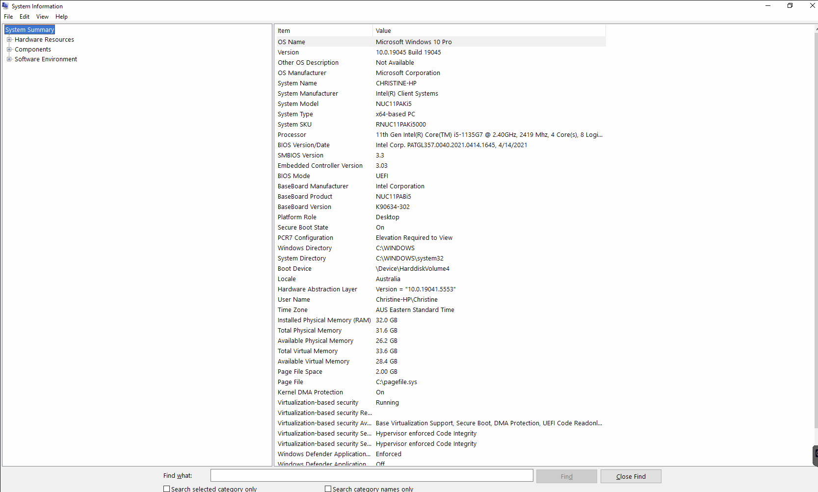
Task: Enable Search category names only checkbox
Action: point(328,489)
